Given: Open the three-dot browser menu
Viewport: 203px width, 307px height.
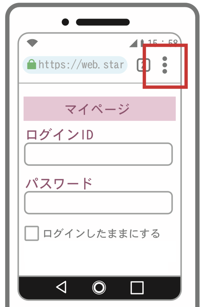Looking at the screenshot, I should (x=165, y=65).
